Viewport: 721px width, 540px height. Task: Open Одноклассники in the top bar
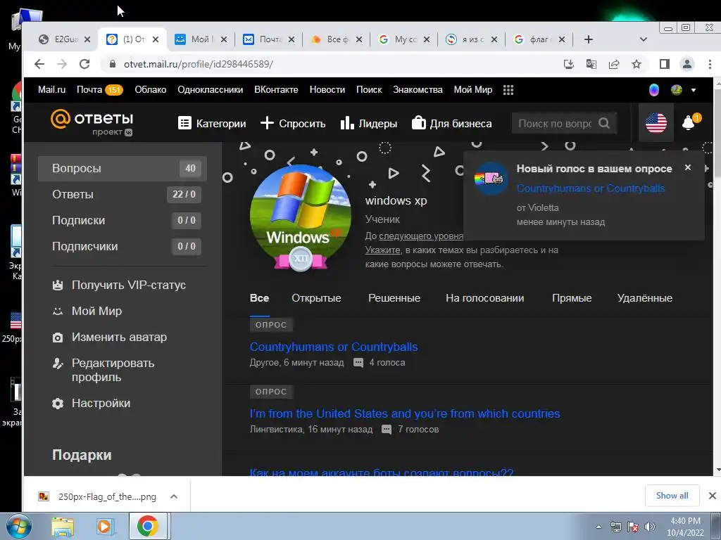[210, 90]
